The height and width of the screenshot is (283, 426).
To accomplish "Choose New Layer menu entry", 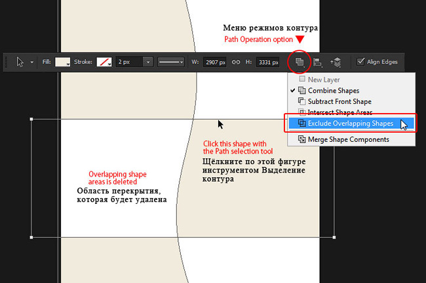I will (x=351, y=80).
